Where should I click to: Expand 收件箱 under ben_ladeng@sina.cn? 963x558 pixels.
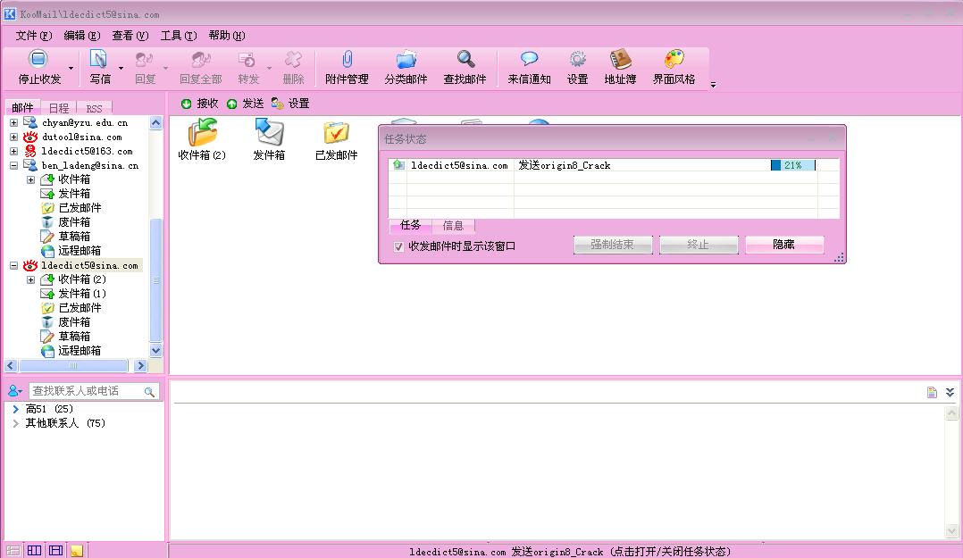(30, 179)
